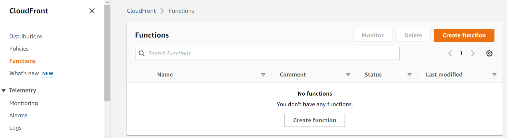Focus the Search functions field
507x138 pixels.
point(270,53)
